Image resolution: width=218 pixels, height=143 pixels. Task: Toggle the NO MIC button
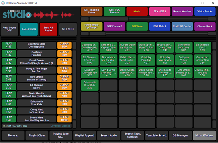(x=68, y=29)
